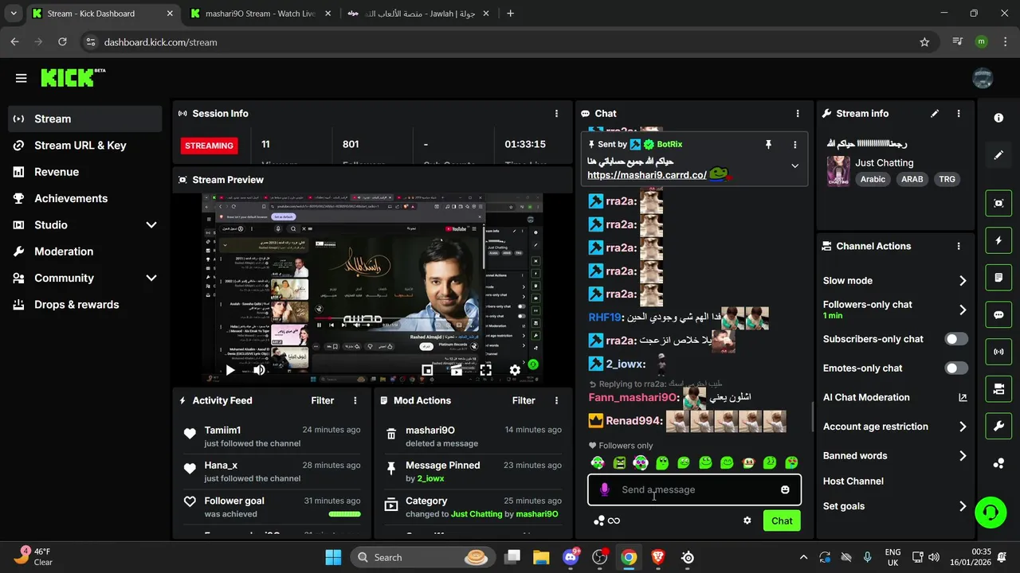Collapse the pinned message chevron

[x=794, y=166]
